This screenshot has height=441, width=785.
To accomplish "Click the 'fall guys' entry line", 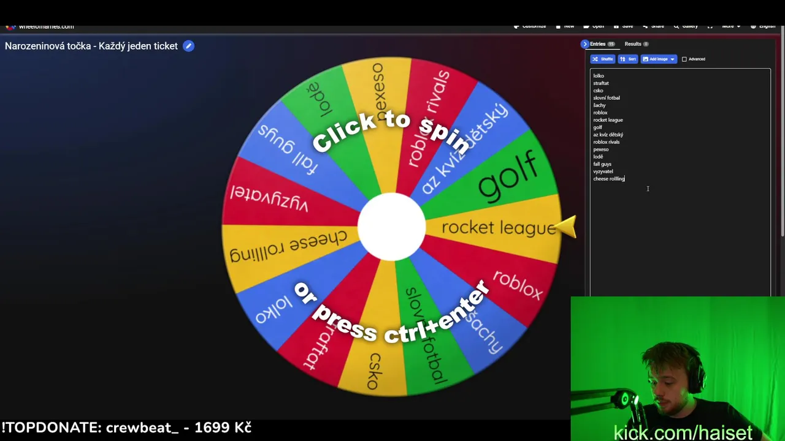I will (x=602, y=164).
